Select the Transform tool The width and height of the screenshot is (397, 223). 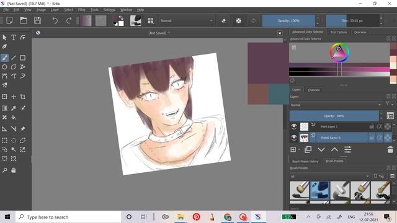(x=4, y=97)
